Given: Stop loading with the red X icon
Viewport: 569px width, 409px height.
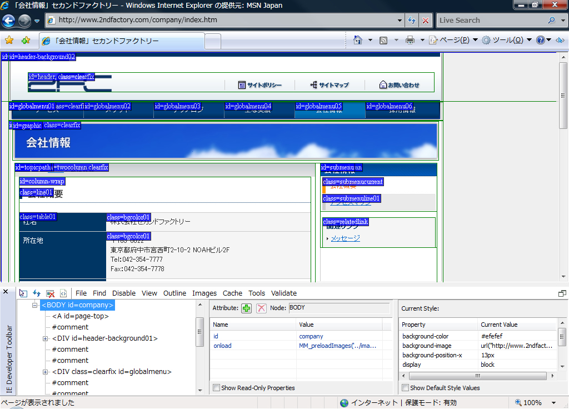Looking at the screenshot, I should click(426, 21).
